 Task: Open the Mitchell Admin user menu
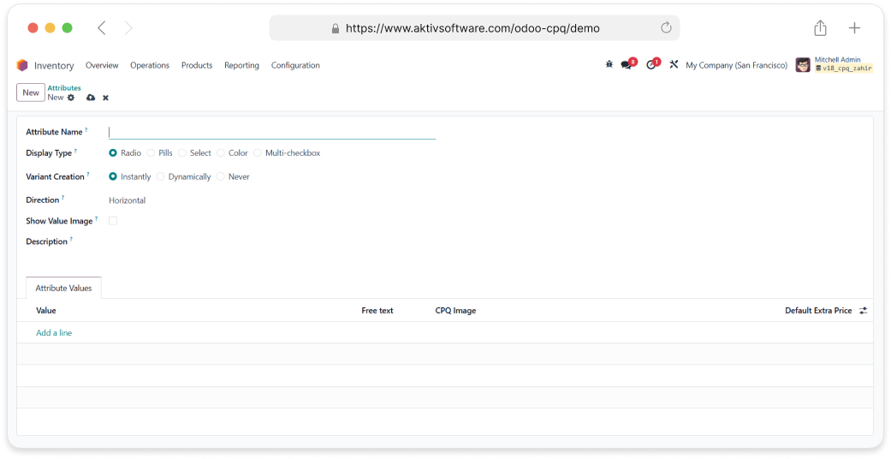[834, 65]
